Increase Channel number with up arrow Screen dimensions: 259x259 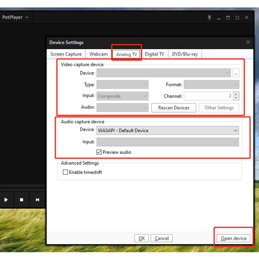(x=236, y=94)
